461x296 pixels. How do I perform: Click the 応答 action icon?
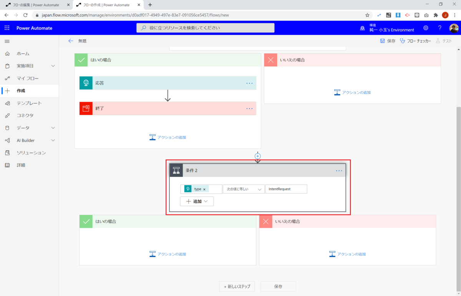(86, 83)
